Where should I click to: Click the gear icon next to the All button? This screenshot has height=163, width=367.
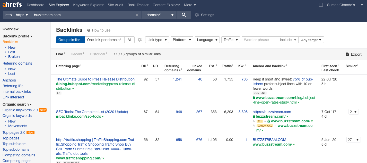(x=140, y=40)
